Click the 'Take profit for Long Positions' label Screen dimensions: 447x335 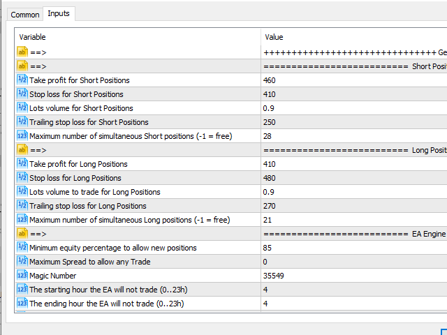(x=78, y=164)
